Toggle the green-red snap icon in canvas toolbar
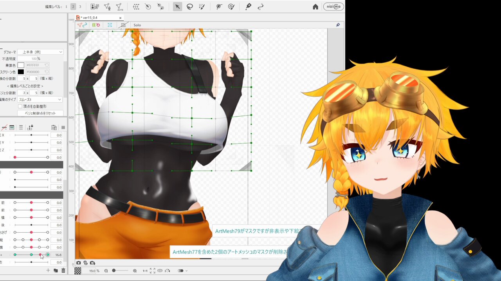Screen dimensions: 501x281 [96, 25]
